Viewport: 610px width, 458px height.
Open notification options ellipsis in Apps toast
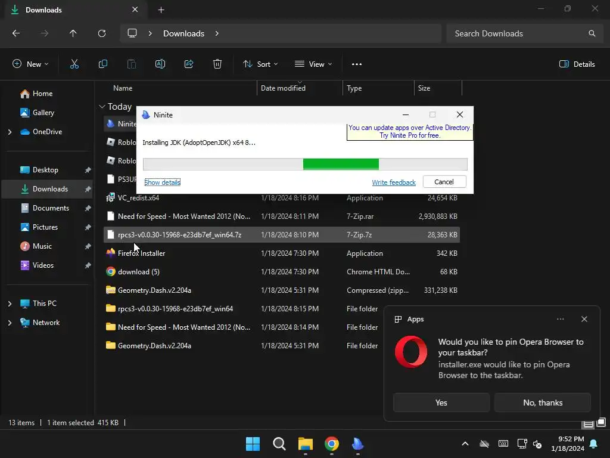[x=560, y=319]
